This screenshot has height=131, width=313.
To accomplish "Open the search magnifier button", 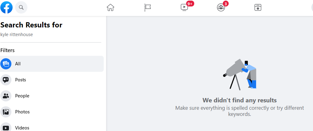I will [x=21, y=7].
